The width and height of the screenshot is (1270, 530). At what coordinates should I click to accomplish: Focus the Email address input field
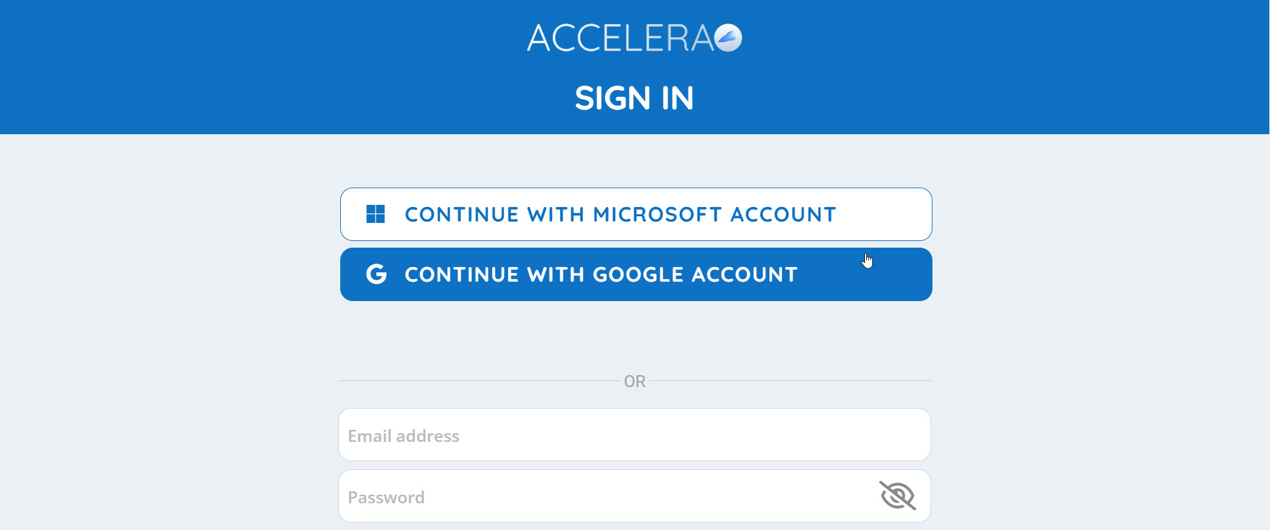pos(634,435)
